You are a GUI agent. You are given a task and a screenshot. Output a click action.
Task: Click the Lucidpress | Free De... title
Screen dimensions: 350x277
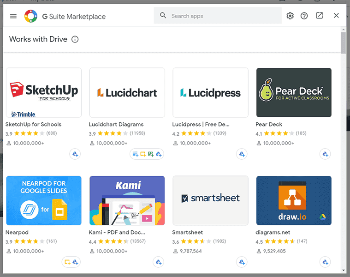201,125
